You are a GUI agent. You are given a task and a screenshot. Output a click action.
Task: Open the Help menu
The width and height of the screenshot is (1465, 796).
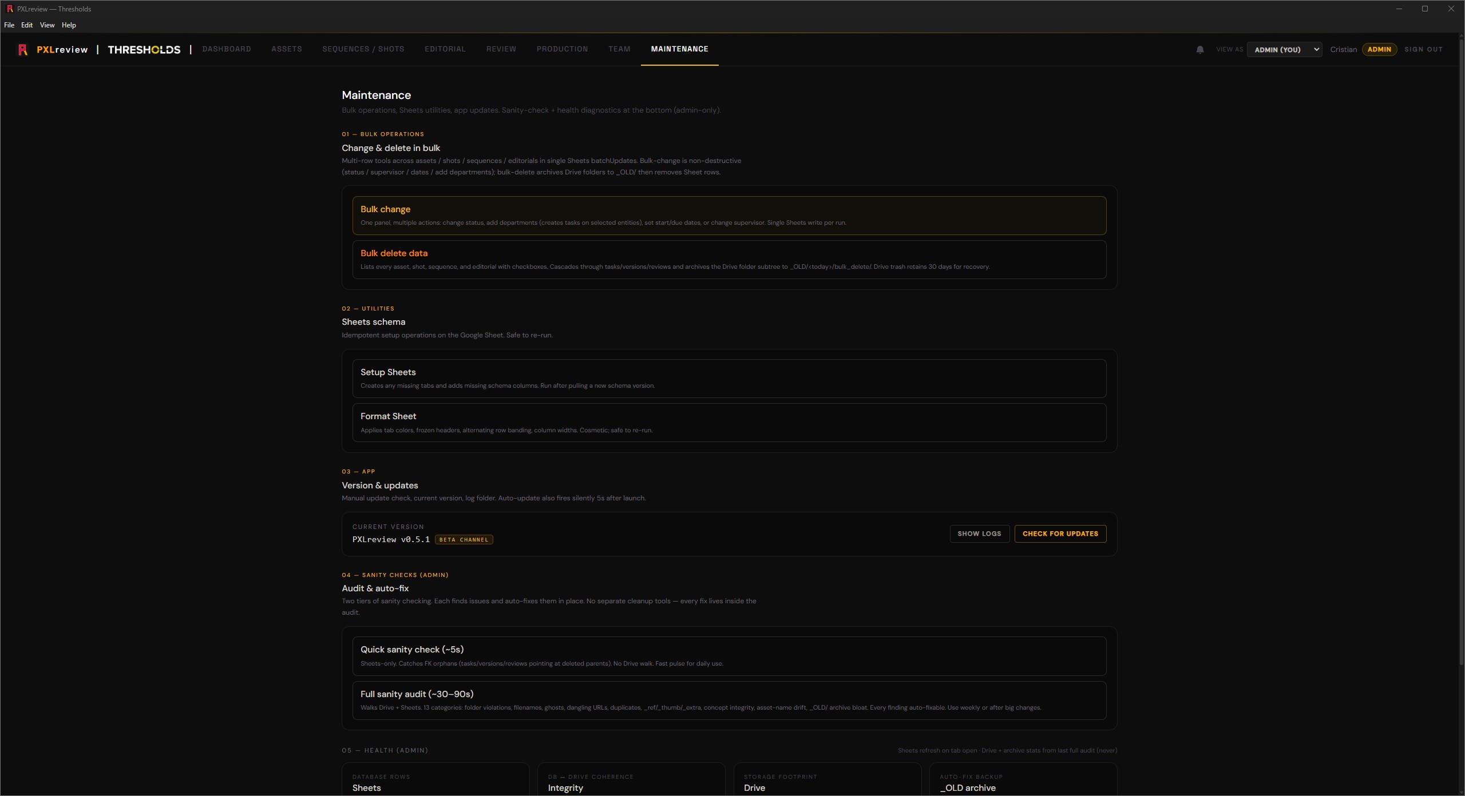click(69, 25)
